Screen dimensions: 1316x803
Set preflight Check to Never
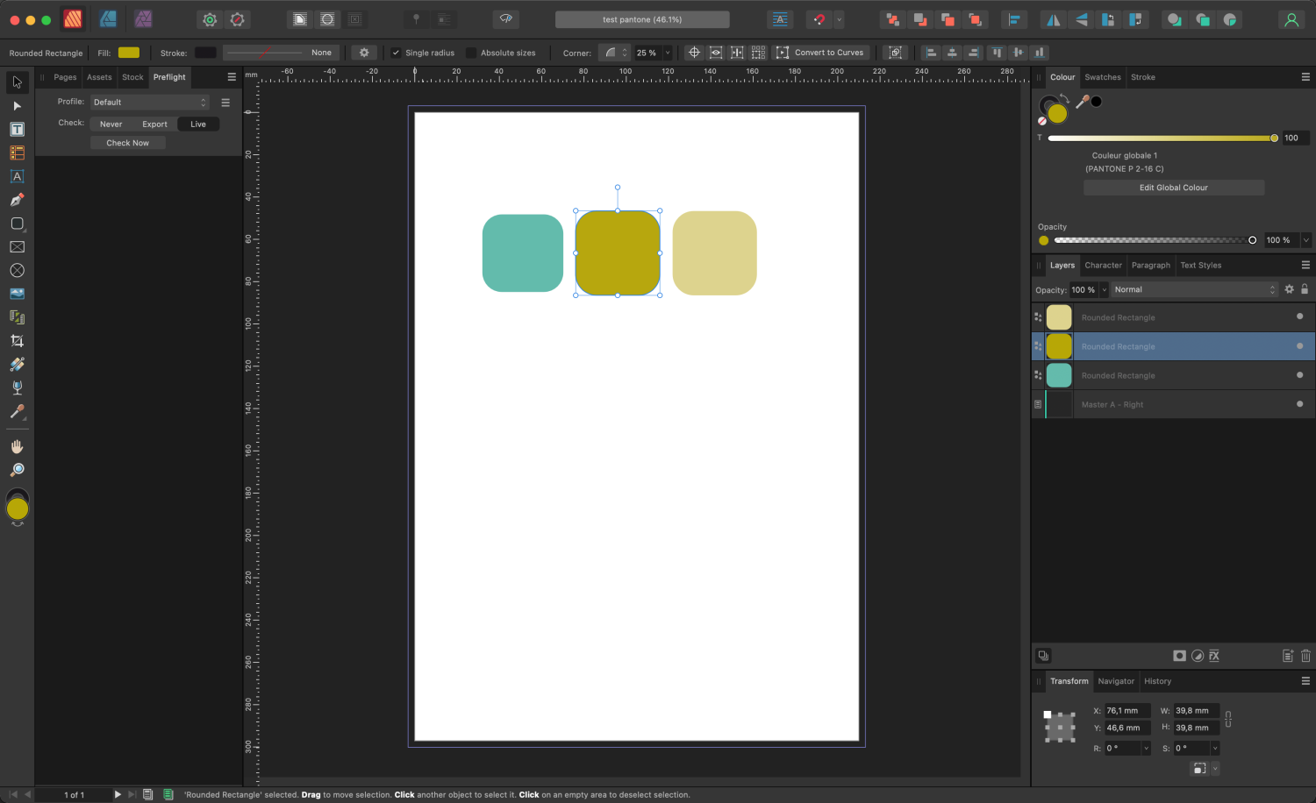(x=110, y=124)
